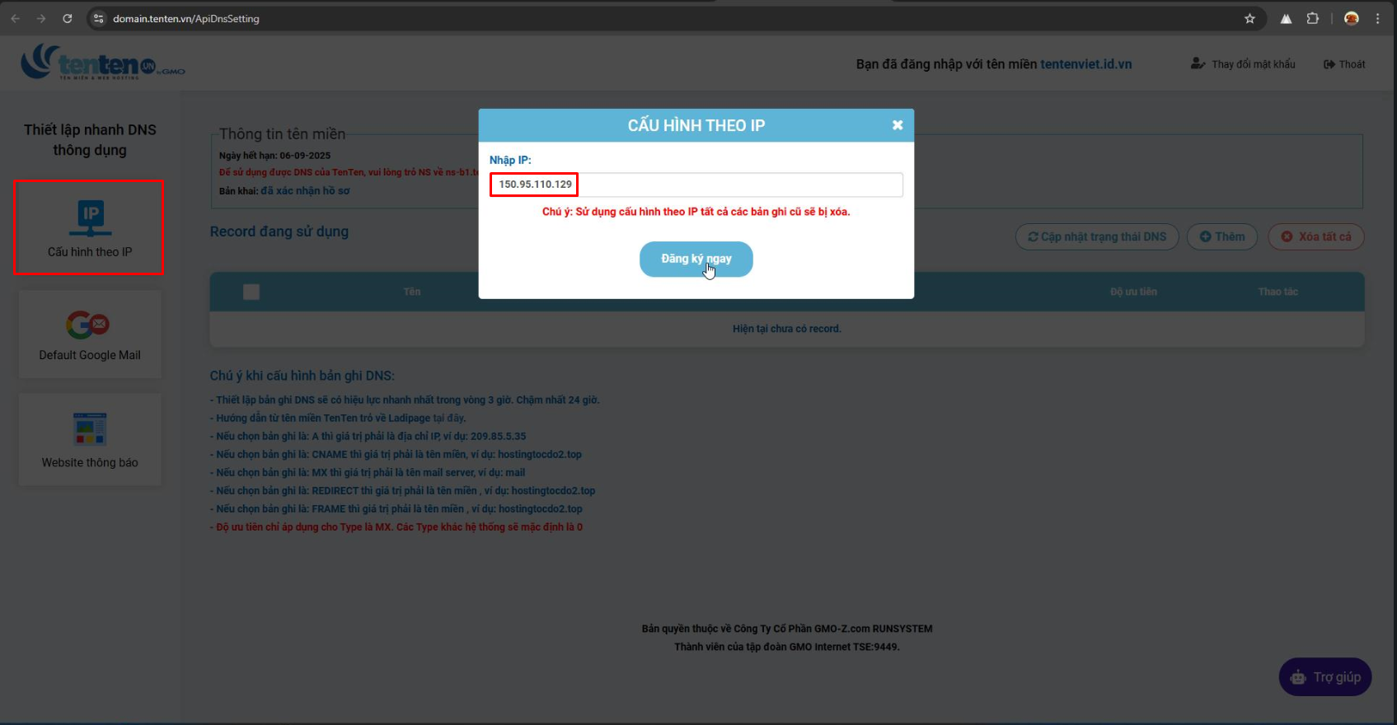Open the Chrome three-dot menu
The height and width of the screenshot is (725, 1397).
1377,18
